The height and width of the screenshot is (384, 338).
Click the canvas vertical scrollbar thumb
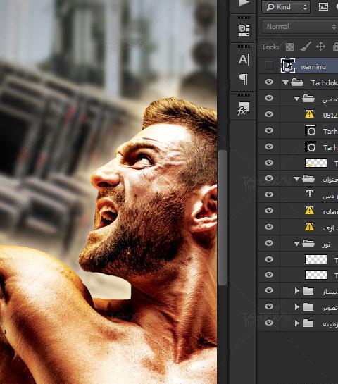click(x=223, y=218)
